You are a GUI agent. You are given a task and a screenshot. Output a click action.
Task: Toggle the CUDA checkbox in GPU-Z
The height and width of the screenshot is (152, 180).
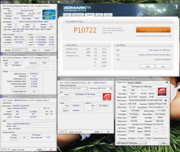[138, 138]
